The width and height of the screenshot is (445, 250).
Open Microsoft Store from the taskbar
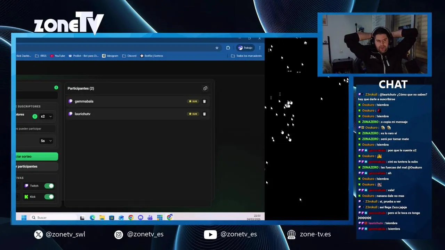[112, 218]
